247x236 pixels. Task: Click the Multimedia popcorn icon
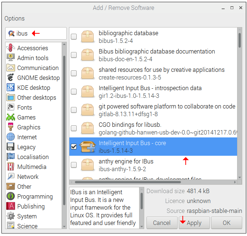click(11, 167)
